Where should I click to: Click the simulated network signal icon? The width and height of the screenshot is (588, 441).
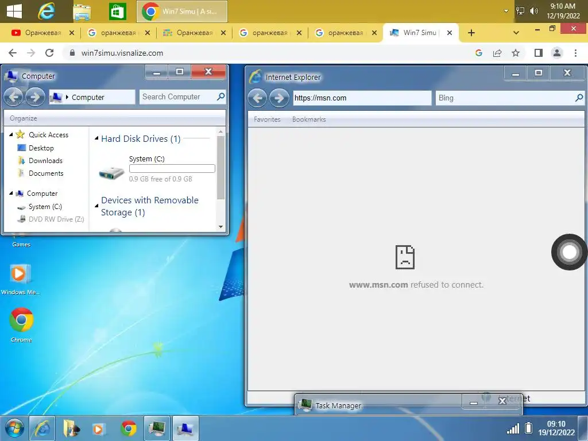tap(513, 428)
